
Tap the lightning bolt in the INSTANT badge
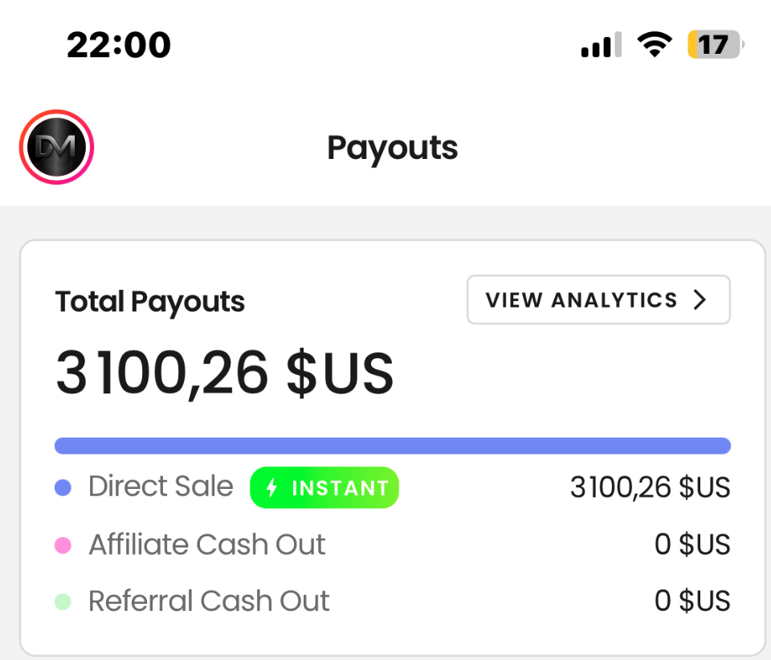(x=272, y=487)
